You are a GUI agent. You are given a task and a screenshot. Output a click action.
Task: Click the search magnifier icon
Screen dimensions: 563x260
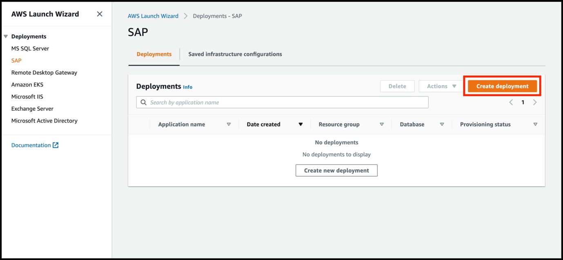[143, 102]
